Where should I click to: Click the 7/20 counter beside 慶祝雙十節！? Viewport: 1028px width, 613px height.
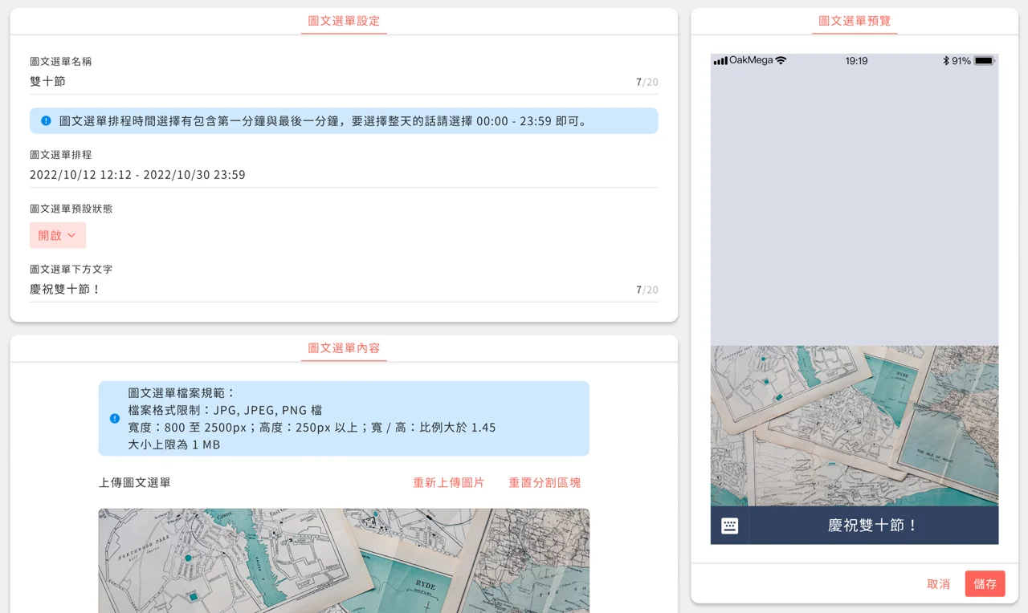(647, 290)
